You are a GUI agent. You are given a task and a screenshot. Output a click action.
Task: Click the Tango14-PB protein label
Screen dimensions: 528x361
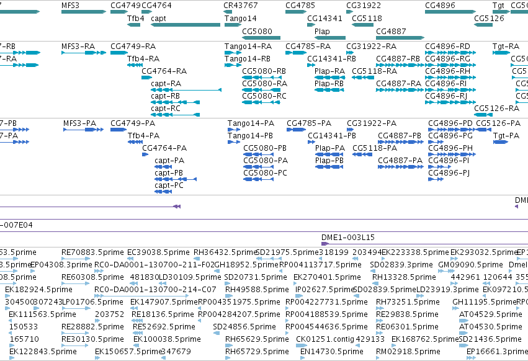[250, 135]
